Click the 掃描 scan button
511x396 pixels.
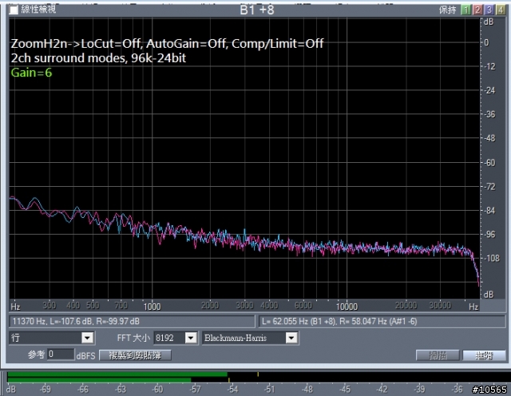pyautogui.click(x=438, y=355)
